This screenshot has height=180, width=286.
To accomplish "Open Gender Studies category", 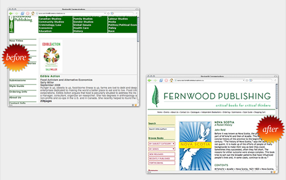I will 83,22.
